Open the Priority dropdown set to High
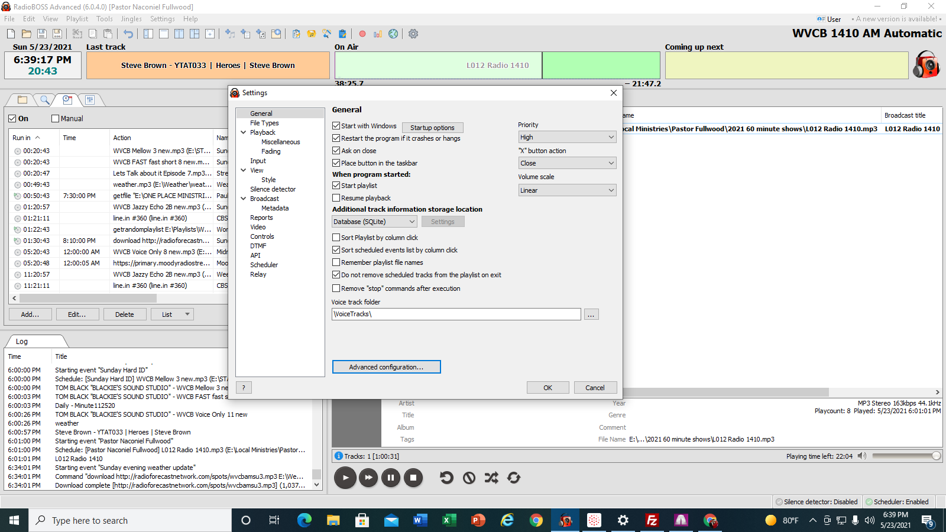This screenshot has height=532, width=946. [567, 137]
